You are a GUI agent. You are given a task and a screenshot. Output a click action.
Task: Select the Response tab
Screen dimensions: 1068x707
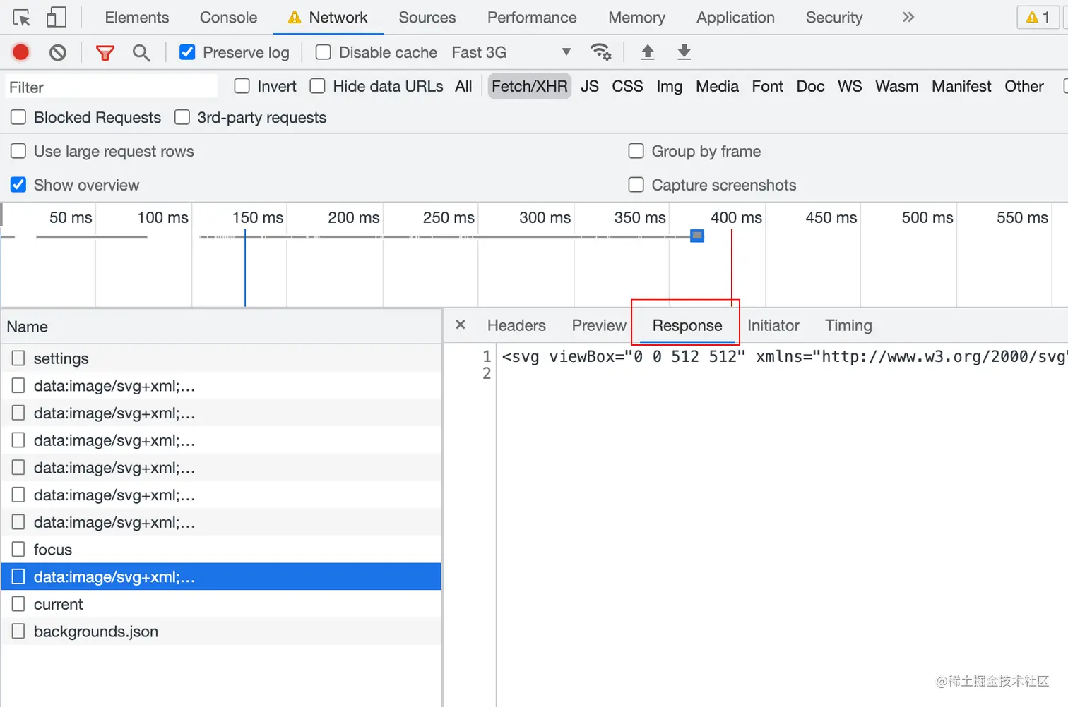coord(687,325)
